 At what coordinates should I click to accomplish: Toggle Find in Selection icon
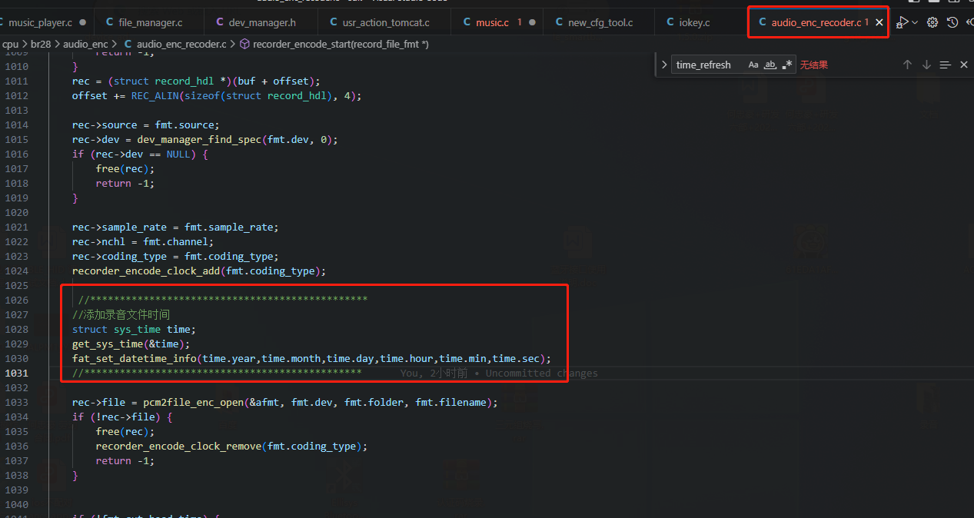946,65
